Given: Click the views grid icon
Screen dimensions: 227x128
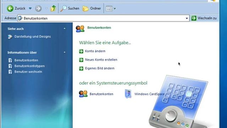Looking at the screenshot, I should (109, 9).
